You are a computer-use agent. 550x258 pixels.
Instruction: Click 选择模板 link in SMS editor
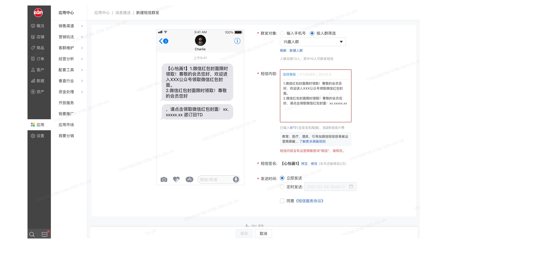(289, 74)
